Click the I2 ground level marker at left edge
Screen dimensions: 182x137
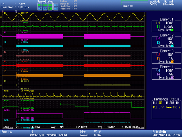[1, 47]
